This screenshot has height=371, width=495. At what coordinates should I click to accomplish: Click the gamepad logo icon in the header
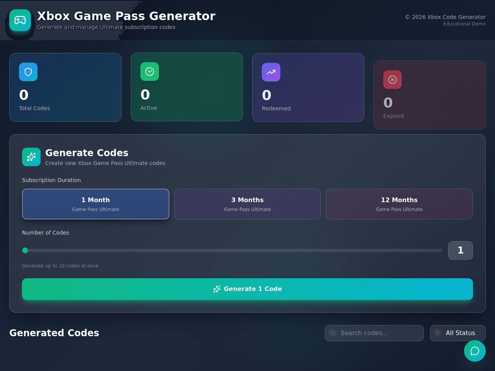tap(20, 20)
